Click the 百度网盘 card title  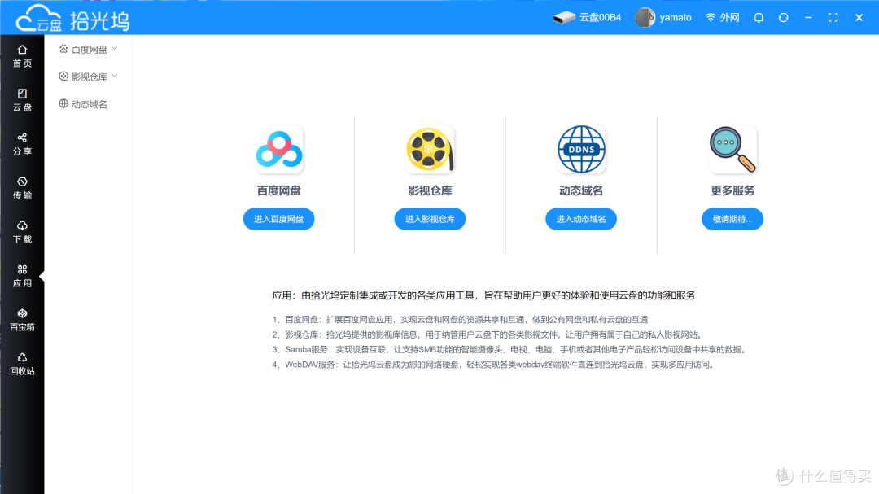(x=278, y=190)
